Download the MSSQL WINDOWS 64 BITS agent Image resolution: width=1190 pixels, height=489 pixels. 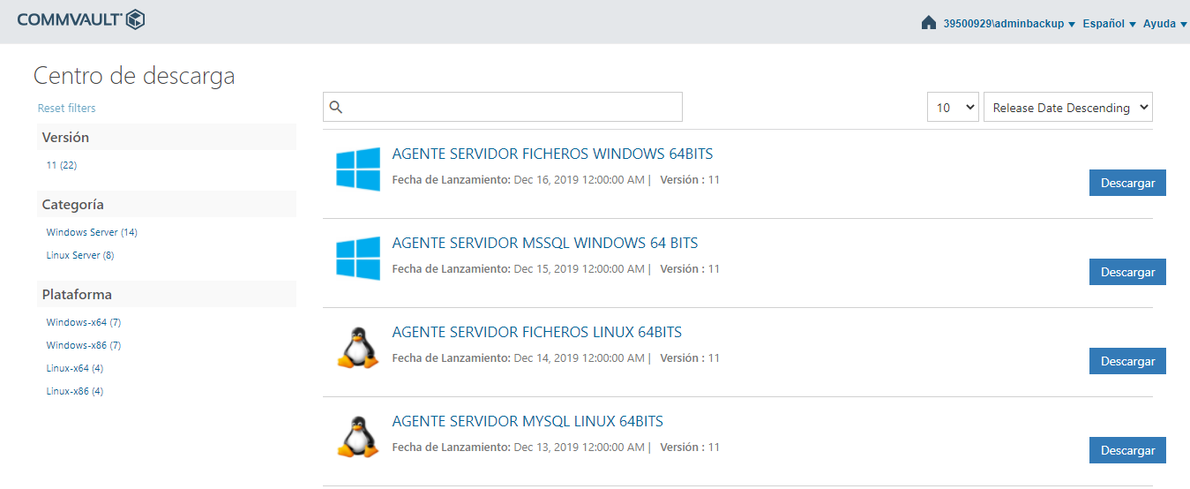1127,272
